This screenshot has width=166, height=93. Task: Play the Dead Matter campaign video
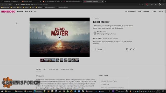[60, 37]
